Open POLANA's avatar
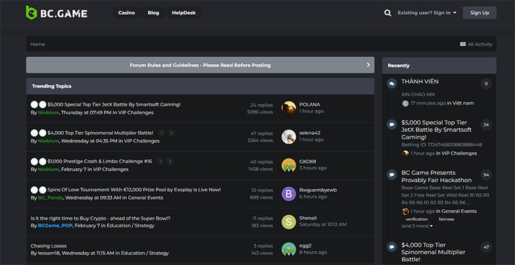Image resolution: width=515 pixels, height=265 pixels. coord(288,108)
